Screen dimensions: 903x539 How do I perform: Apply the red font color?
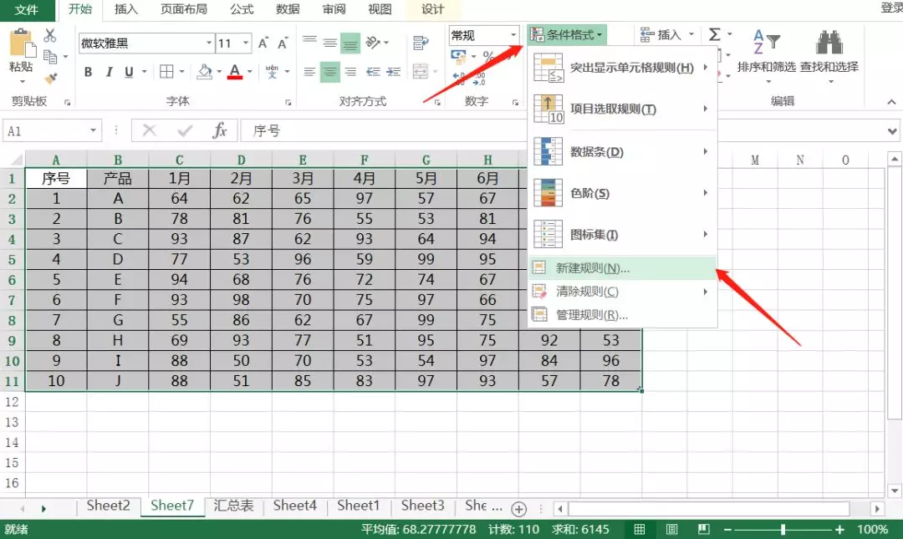[x=235, y=71]
